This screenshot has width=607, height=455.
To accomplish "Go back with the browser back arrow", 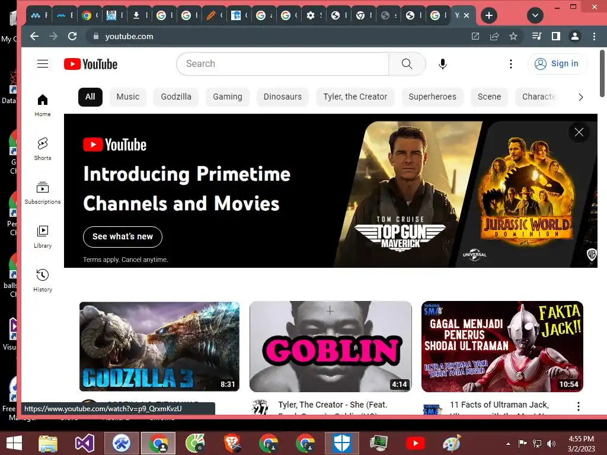I will click(34, 36).
